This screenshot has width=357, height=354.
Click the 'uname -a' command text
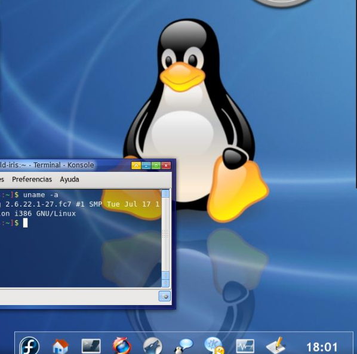[41, 195]
